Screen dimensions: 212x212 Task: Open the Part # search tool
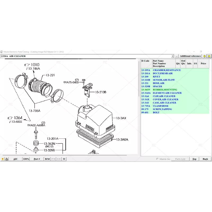[x=37, y=159]
